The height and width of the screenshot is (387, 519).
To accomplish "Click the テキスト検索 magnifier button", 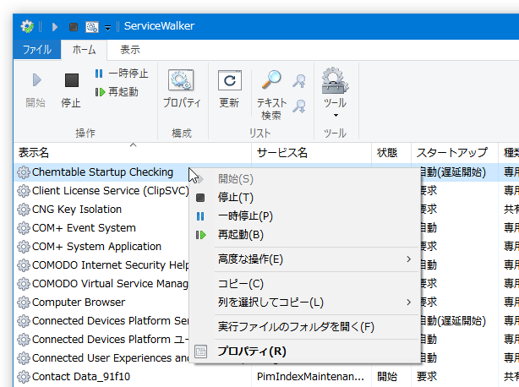I will pos(271,95).
